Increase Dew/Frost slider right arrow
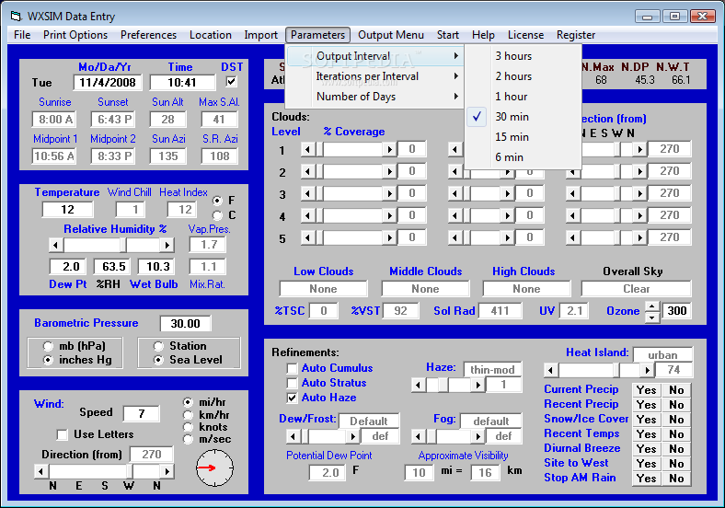The image size is (725, 508). 352,436
